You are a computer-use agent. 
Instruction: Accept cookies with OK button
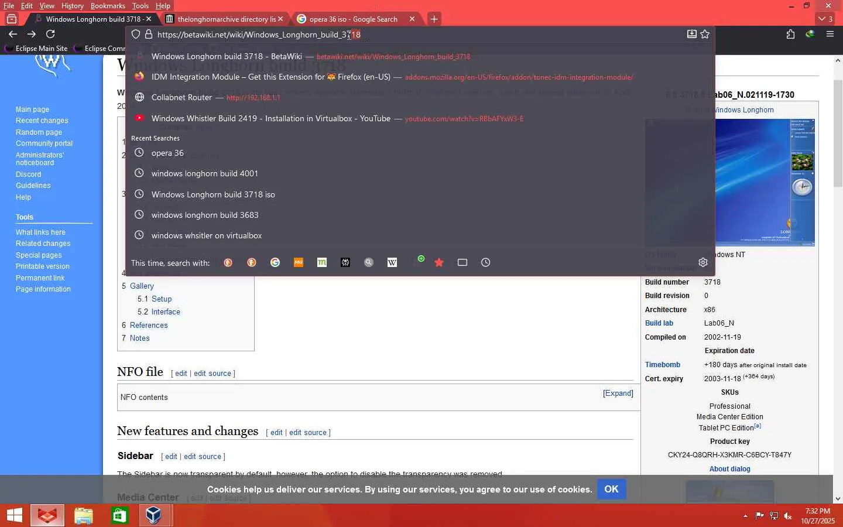[611, 489]
